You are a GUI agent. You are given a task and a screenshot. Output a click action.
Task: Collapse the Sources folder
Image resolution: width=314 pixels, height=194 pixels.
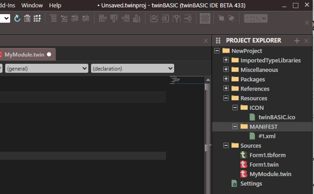pos(226,146)
